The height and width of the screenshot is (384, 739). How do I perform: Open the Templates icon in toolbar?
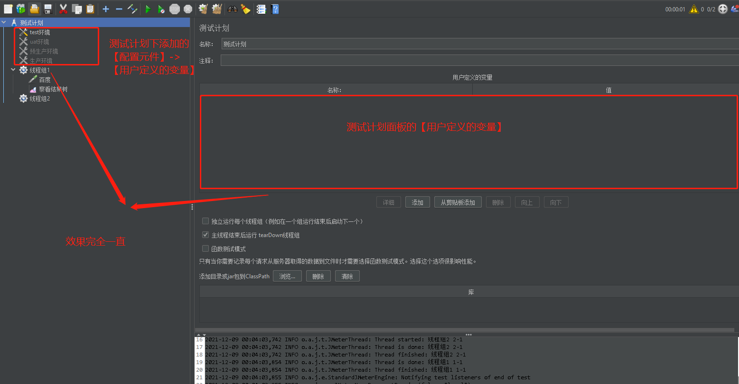21,9
